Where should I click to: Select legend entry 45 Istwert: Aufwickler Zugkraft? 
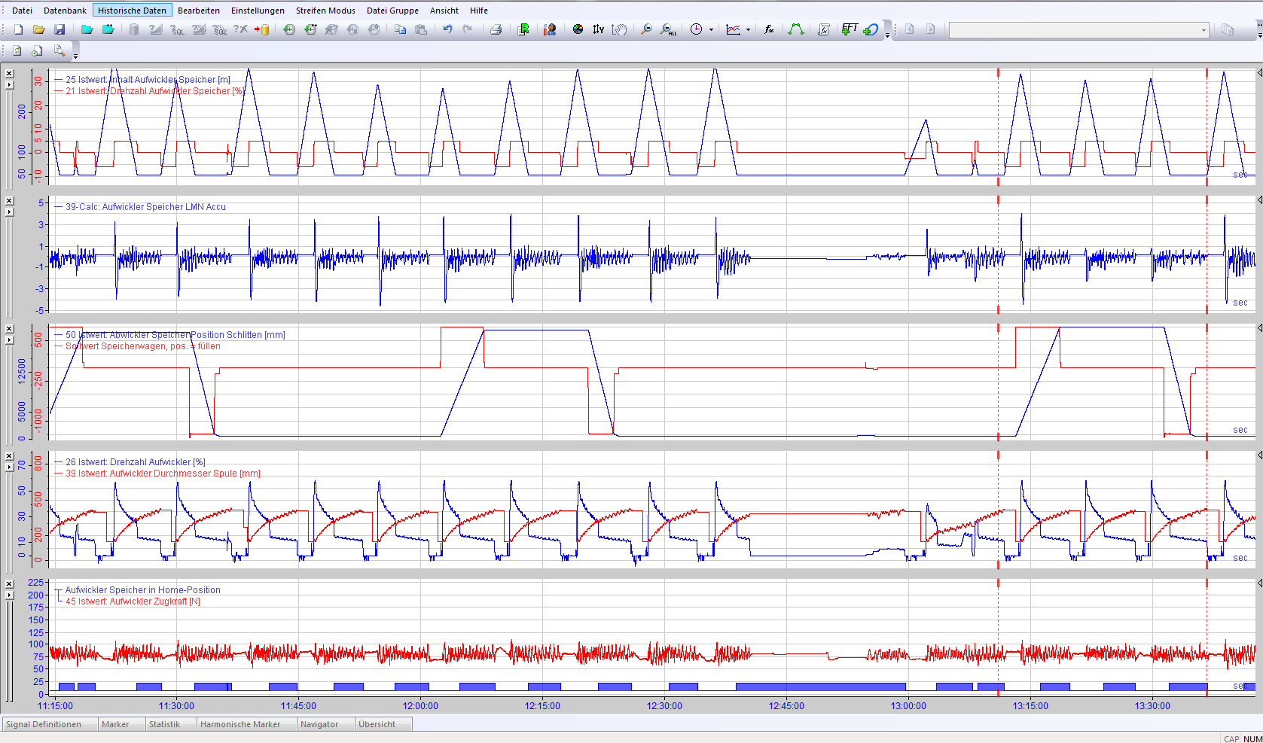point(132,601)
